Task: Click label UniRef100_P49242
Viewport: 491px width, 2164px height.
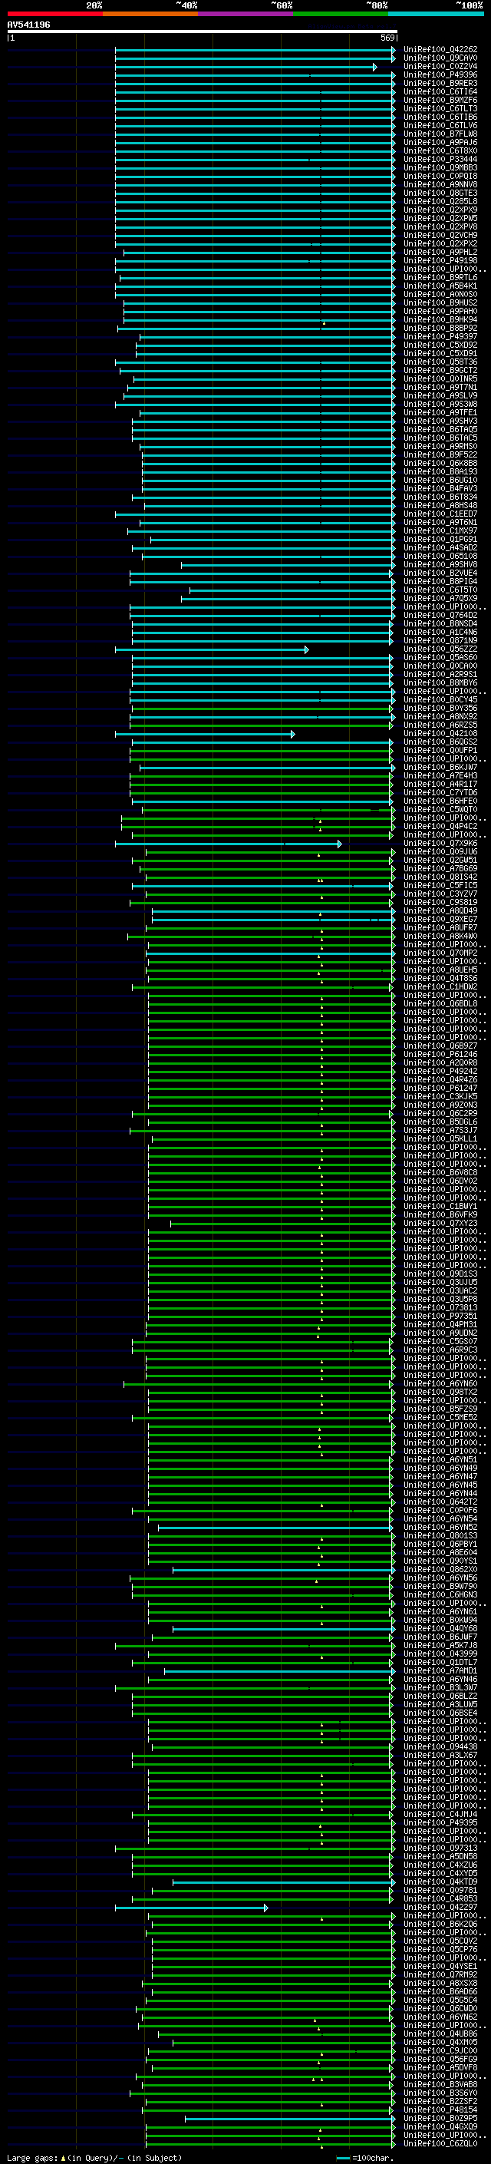Action: click(440, 1071)
